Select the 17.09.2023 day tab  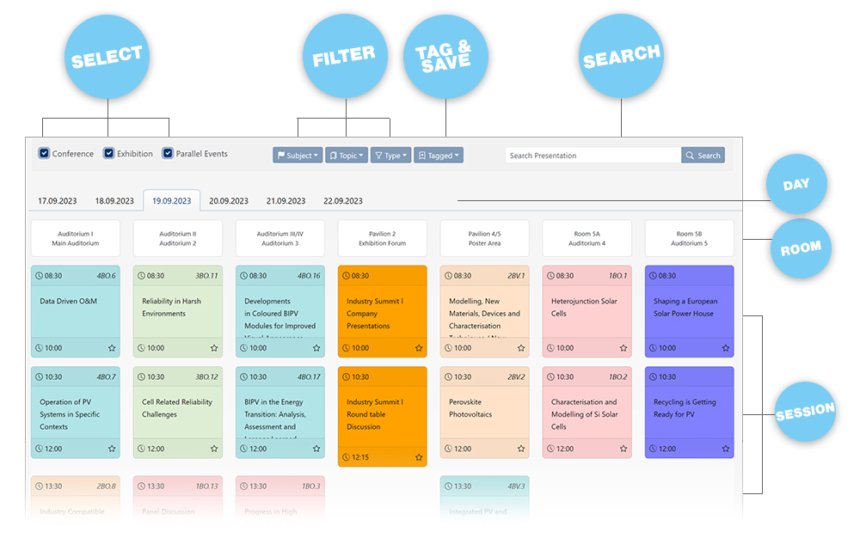58,201
